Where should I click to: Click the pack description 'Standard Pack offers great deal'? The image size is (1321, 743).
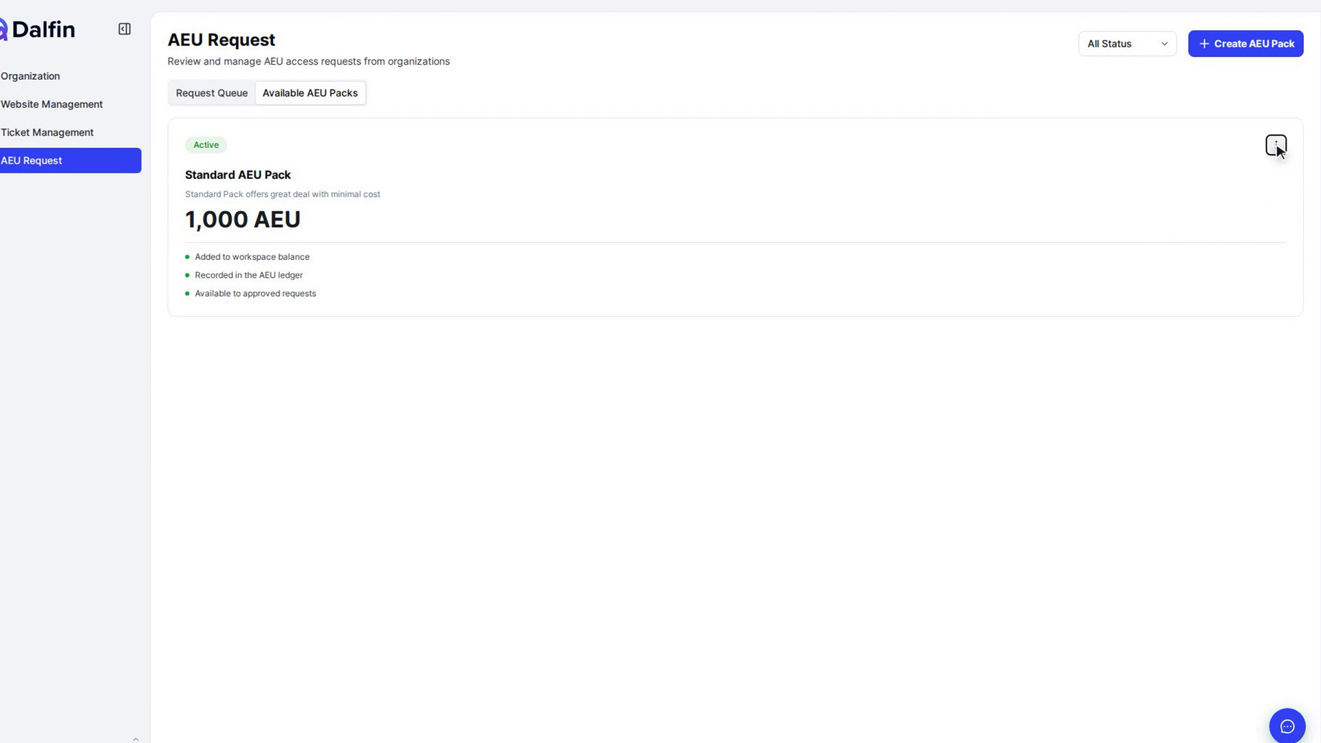click(282, 194)
